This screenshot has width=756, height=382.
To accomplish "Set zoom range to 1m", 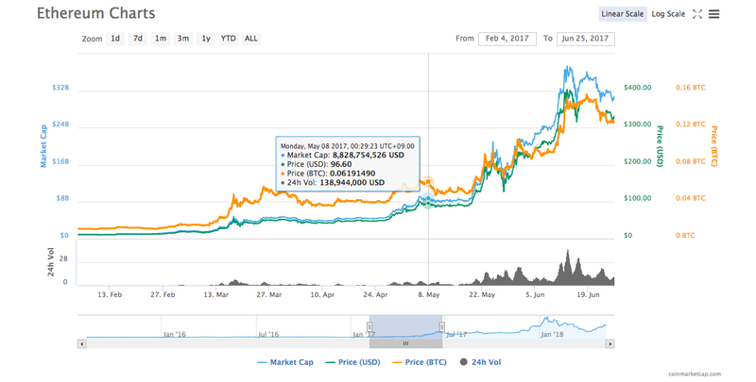I will coord(161,39).
